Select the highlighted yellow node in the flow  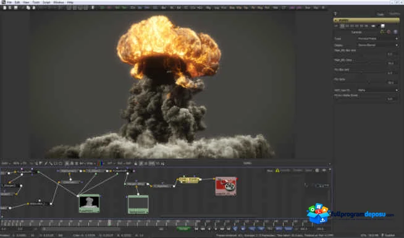click(190, 180)
